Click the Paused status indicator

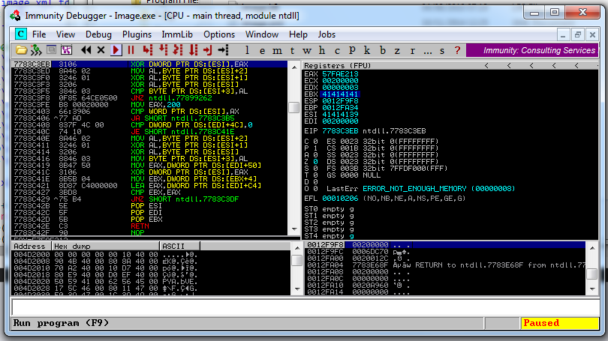[558, 323]
